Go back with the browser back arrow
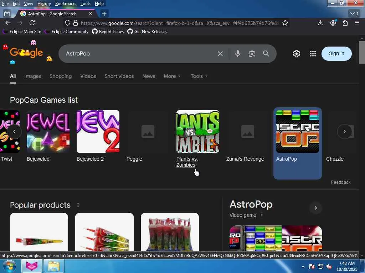This screenshot has width=365, height=273. (8, 23)
